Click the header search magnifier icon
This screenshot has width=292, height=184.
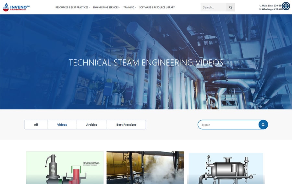tap(230, 7)
